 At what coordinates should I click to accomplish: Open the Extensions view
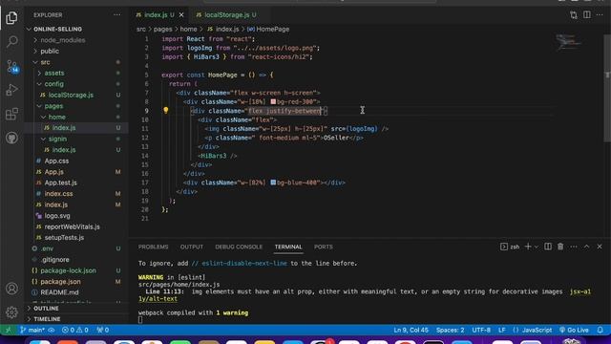[11, 114]
